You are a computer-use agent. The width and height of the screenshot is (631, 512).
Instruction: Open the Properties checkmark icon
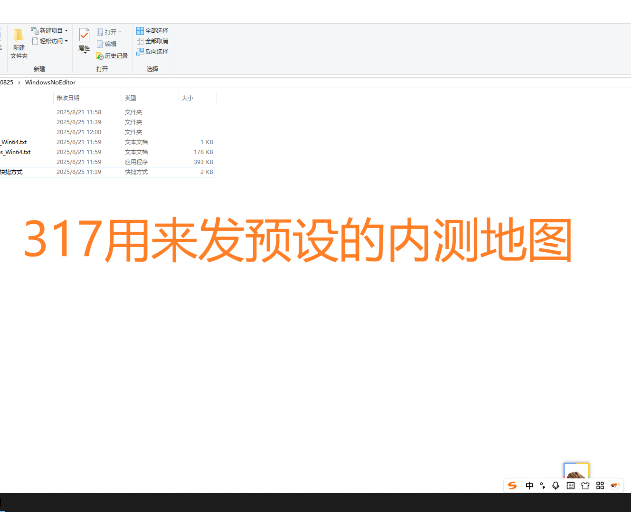click(x=84, y=35)
